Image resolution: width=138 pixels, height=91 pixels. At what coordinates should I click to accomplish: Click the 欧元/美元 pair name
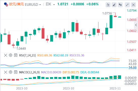pos(16,4)
